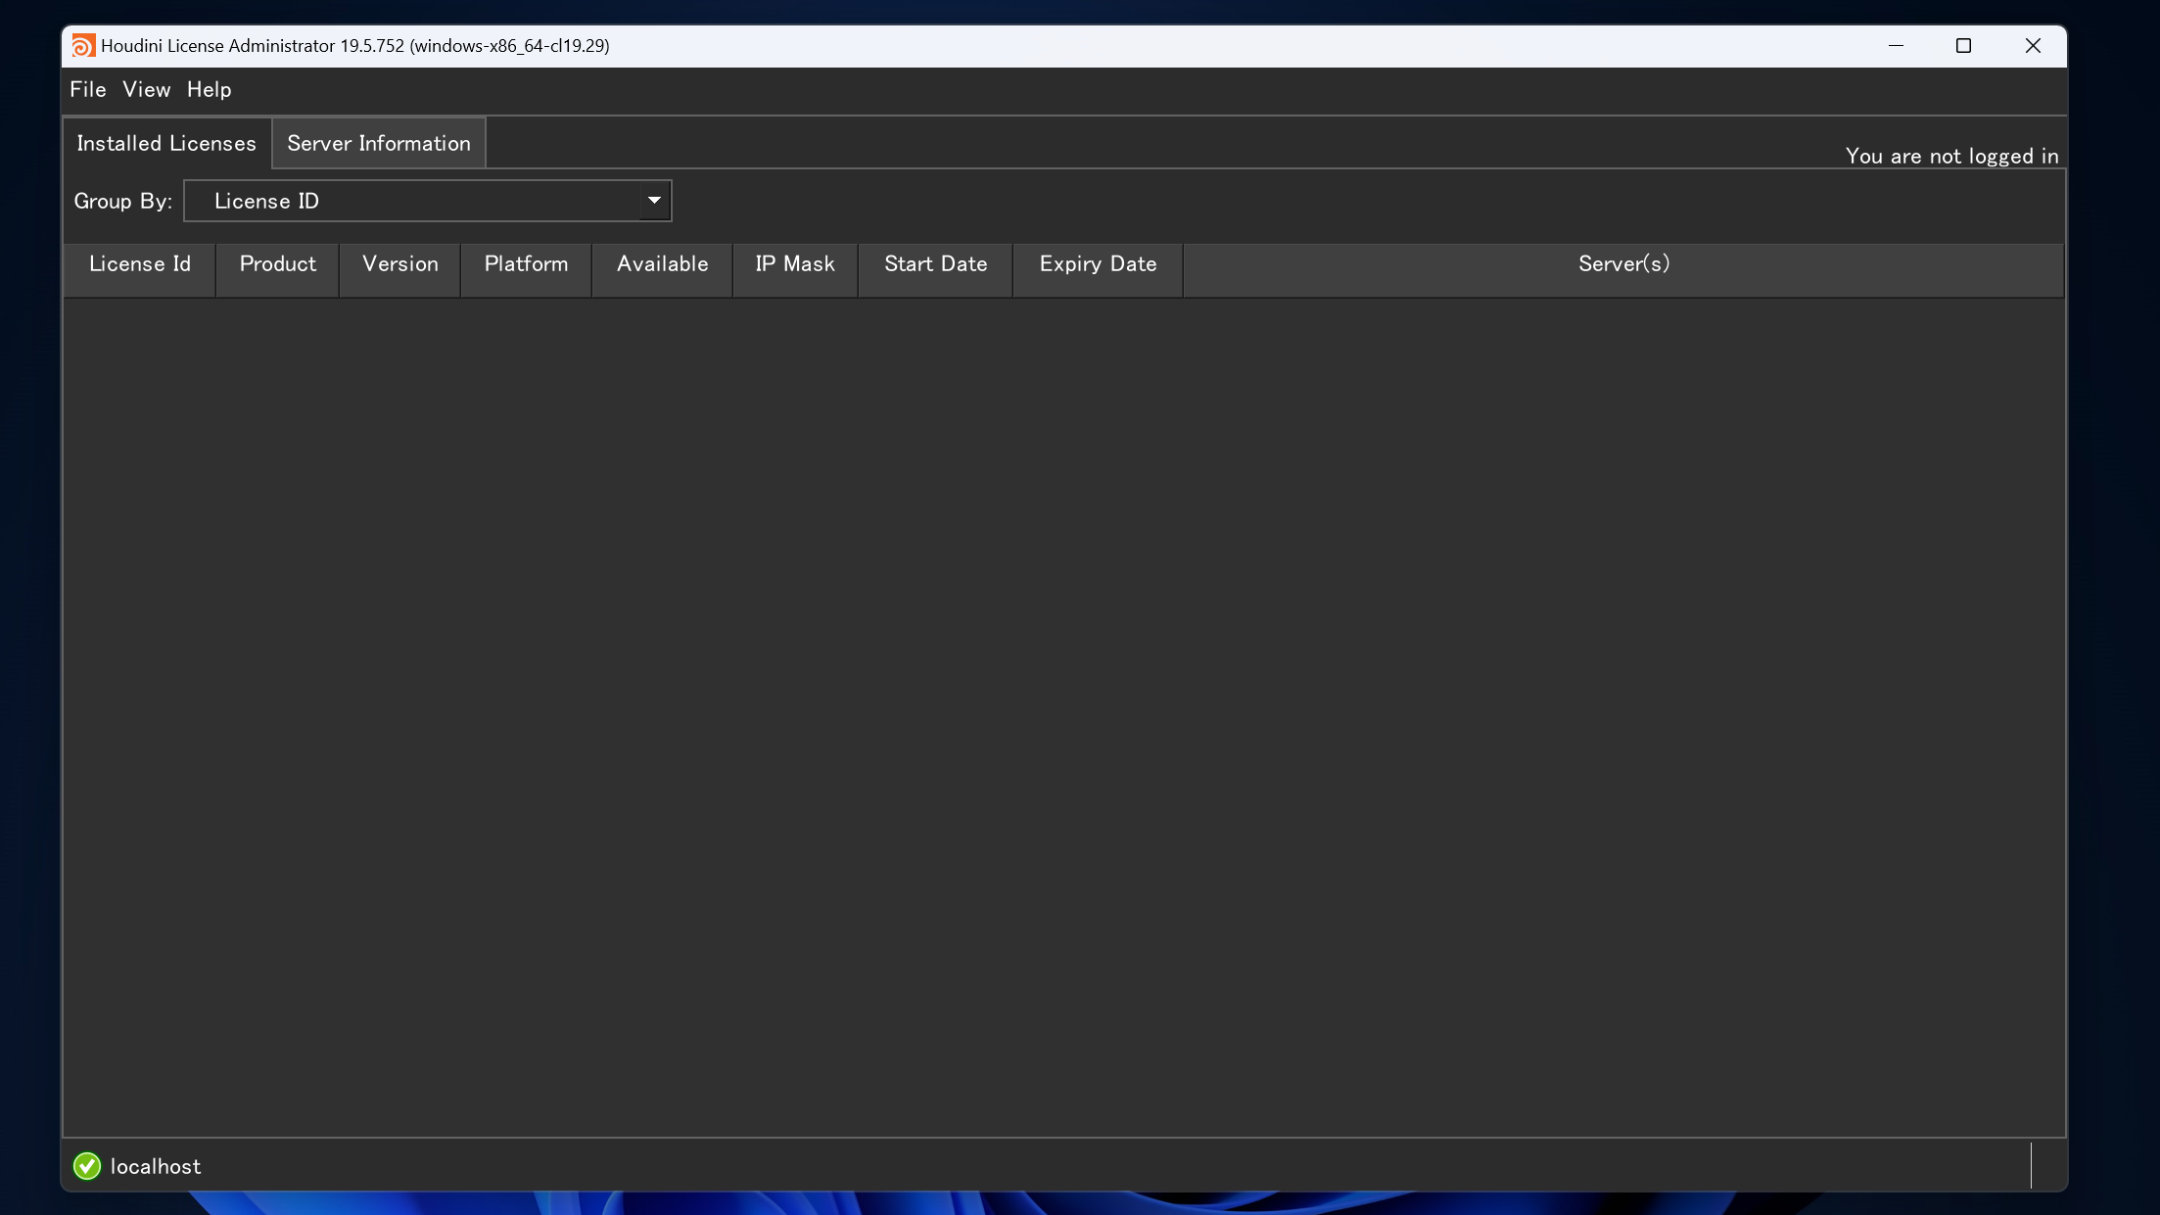
Task: Close the License Administrator window
Action: [2033, 46]
